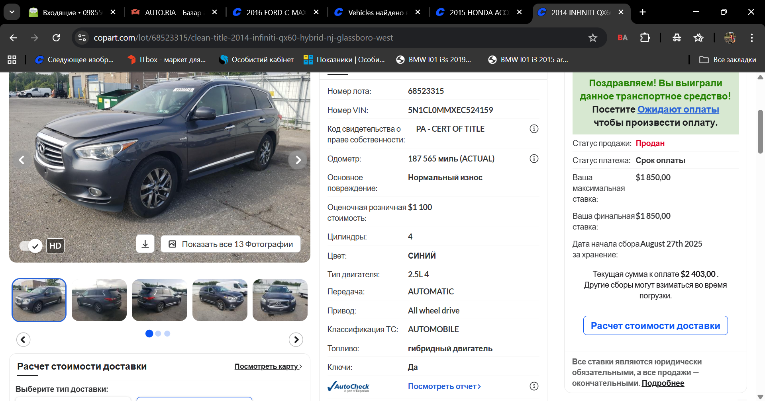Select the front-view Infiniti thumbnail
This screenshot has height=401, width=765.
click(x=280, y=300)
